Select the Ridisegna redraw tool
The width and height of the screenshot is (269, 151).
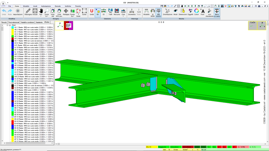(28, 12)
